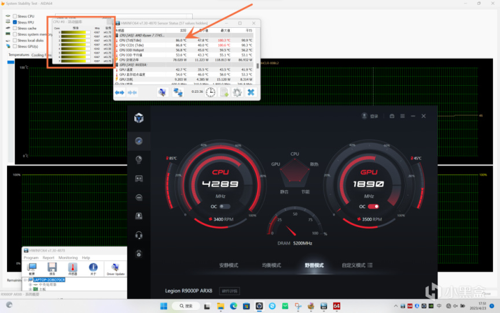Viewport: 500px width, 313px height.
Task: Open the AIDA64 taskbar icon
Action: [x=336, y=306]
